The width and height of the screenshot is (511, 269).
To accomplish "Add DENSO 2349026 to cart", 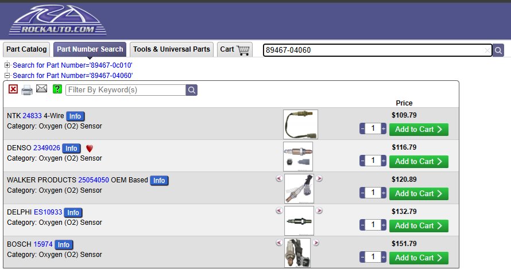I will coord(419,162).
